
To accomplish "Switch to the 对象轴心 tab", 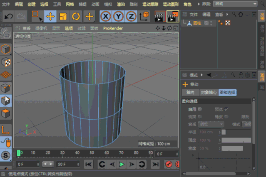I will click(209, 93).
